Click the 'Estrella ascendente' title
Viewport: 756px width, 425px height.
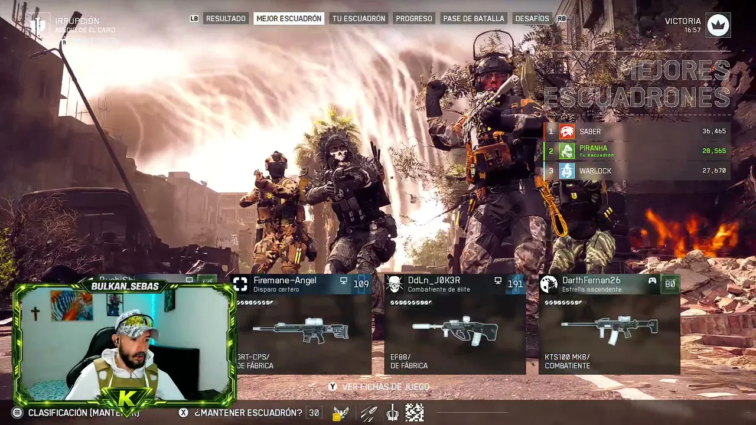click(591, 290)
